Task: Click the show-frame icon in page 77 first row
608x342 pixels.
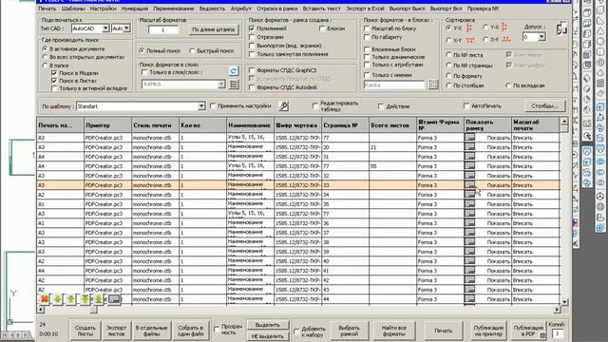Action: pyautogui.click(x=469, y=137)
